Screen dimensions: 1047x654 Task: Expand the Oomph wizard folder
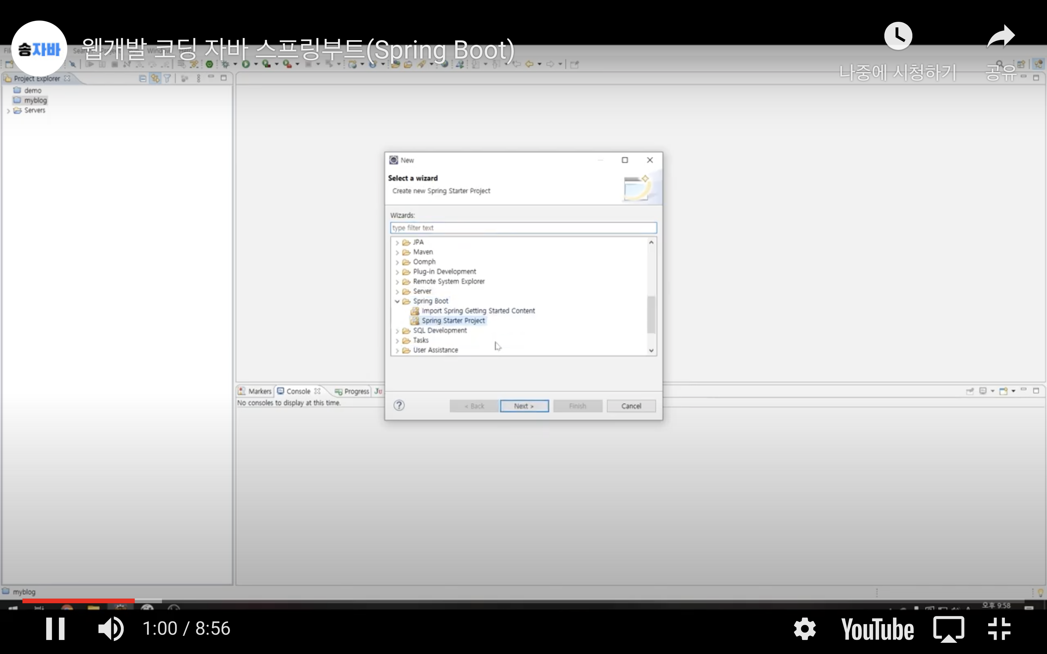click(x=397, y=262)
